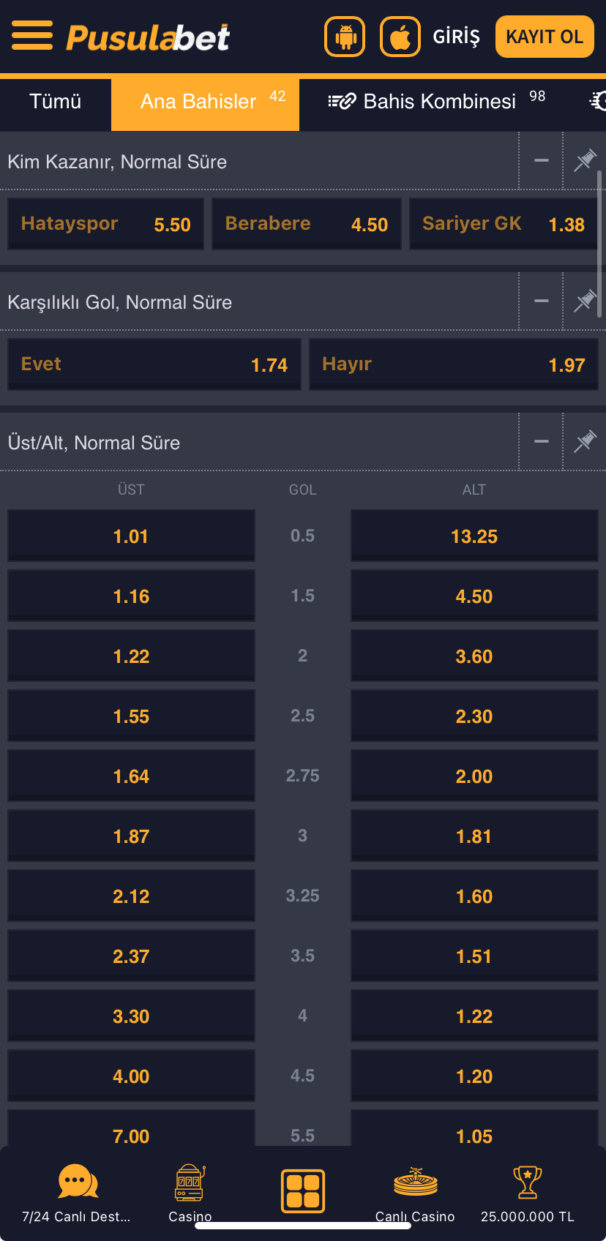Download the Android app via Android icon

(x=344, y=35)
